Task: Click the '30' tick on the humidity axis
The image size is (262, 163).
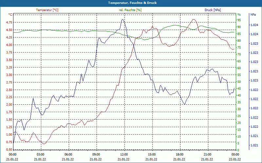Action: [239, 109]
